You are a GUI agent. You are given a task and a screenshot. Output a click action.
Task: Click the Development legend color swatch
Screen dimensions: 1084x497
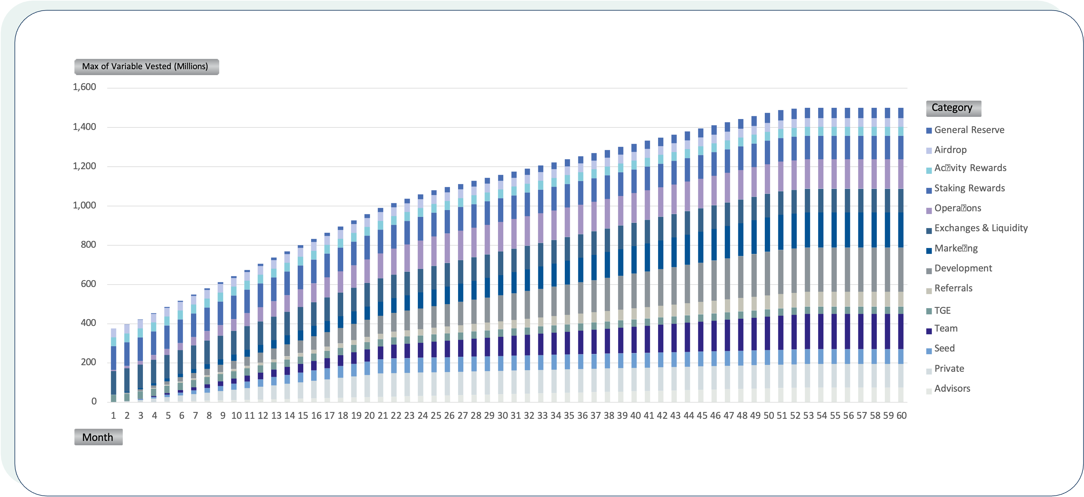(x=929, y=271)
